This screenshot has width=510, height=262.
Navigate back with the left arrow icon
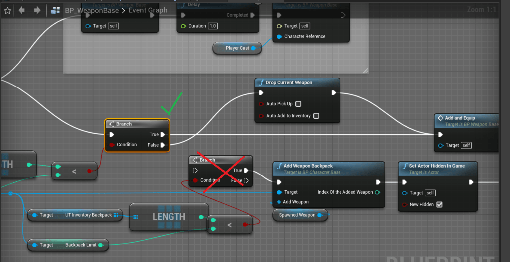pyautogui.click(x=21, y=10)
